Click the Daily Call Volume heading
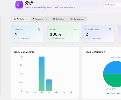Viewport: 121px width, 100px height. click(x=24, y=52)
